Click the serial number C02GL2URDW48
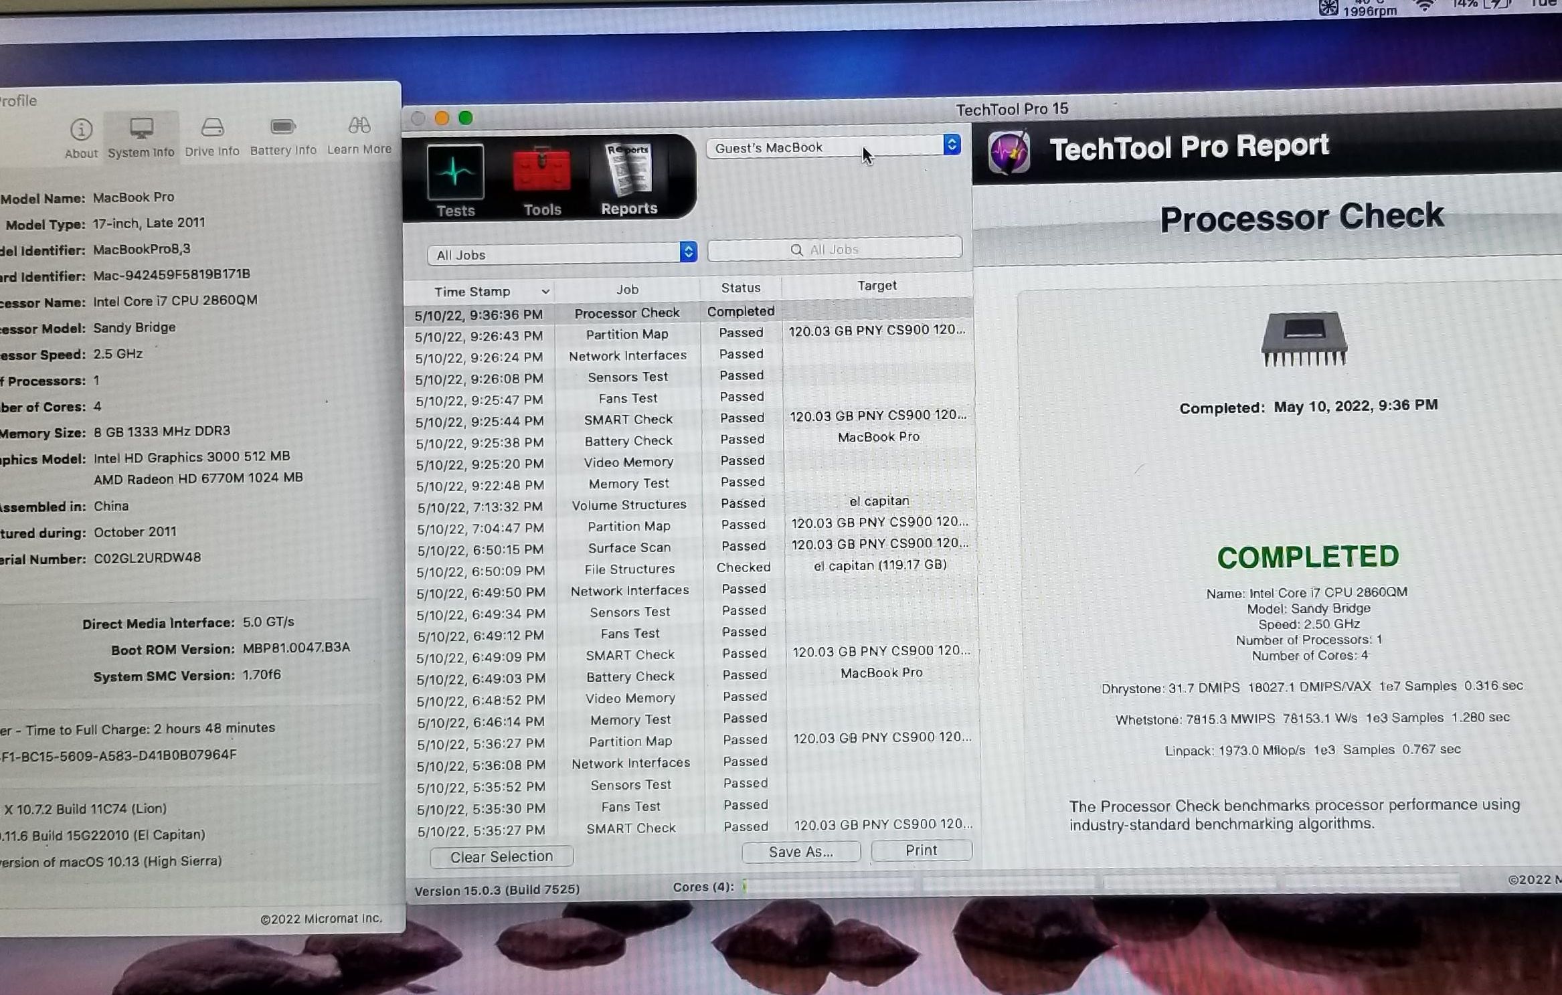This screenshot has width=1562, height=995. (x=147, y=557)
